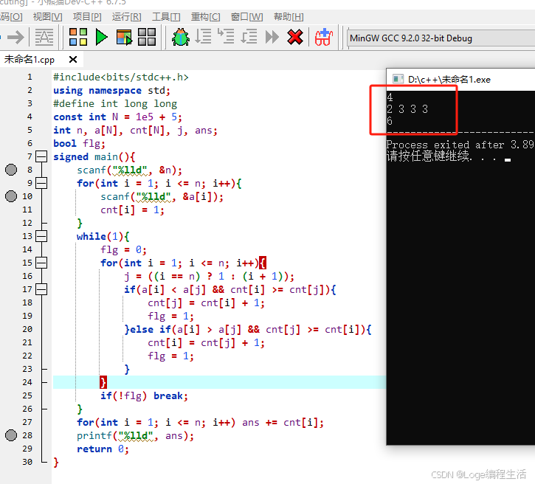The width and height of the screenshot is (535, 484).
Task: Collapse the for-loop fold at line 15
Action: pos(41,263)
